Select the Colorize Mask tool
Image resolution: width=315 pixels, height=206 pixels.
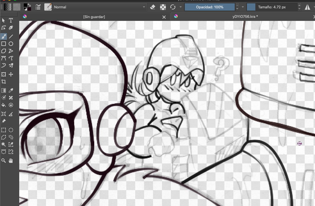click(x=4, y=98)
